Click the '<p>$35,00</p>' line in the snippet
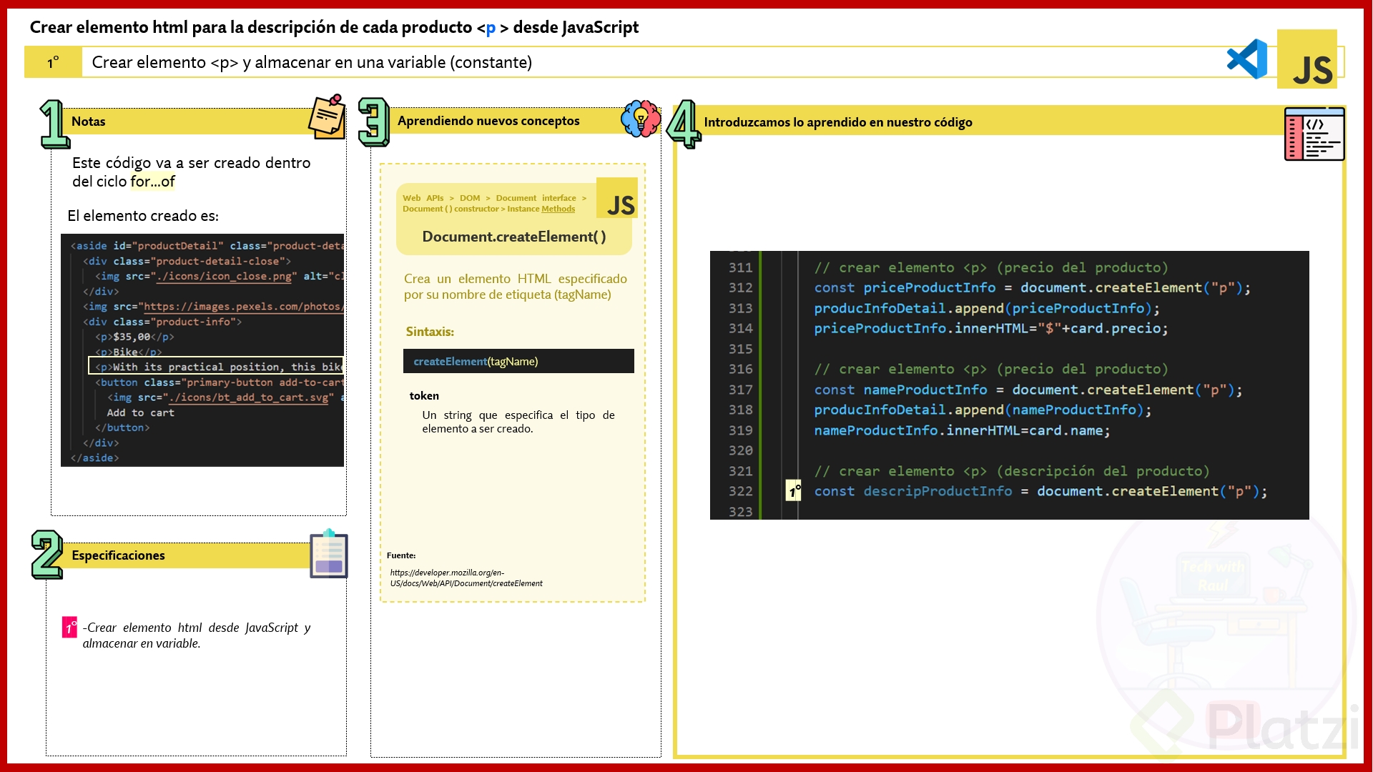 coord(134,337)
